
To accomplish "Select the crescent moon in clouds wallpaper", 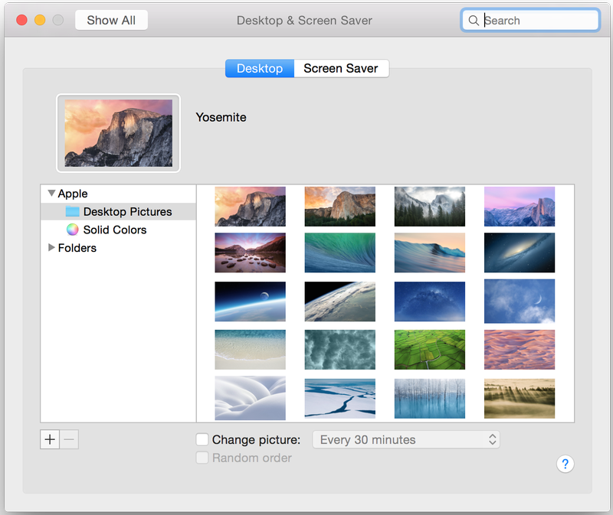I will [520, 301].
